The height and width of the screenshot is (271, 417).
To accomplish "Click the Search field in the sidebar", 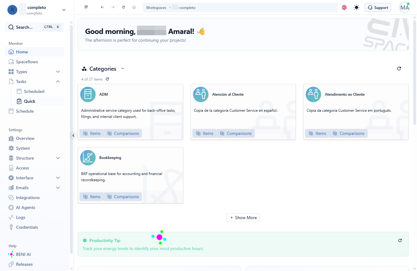I will [35, 27].
